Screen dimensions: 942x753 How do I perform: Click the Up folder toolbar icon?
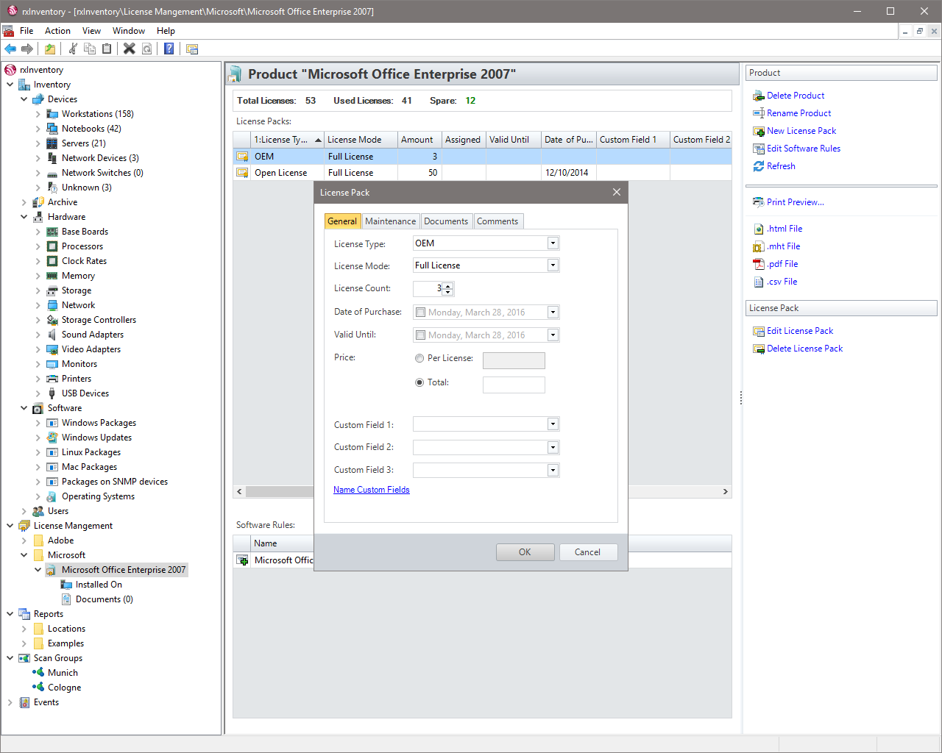point(50,49)
